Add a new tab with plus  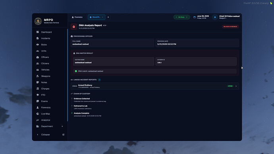coord(108,17)
